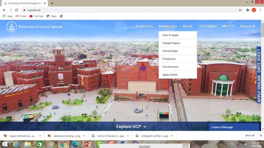The width and height of the screenshot is (264, 148).
Task: Open the media player taskbar icon
Action: tap(51, 144)
